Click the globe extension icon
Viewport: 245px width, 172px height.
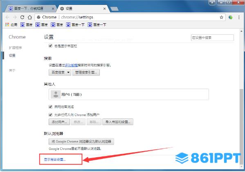tap(230, 17)
